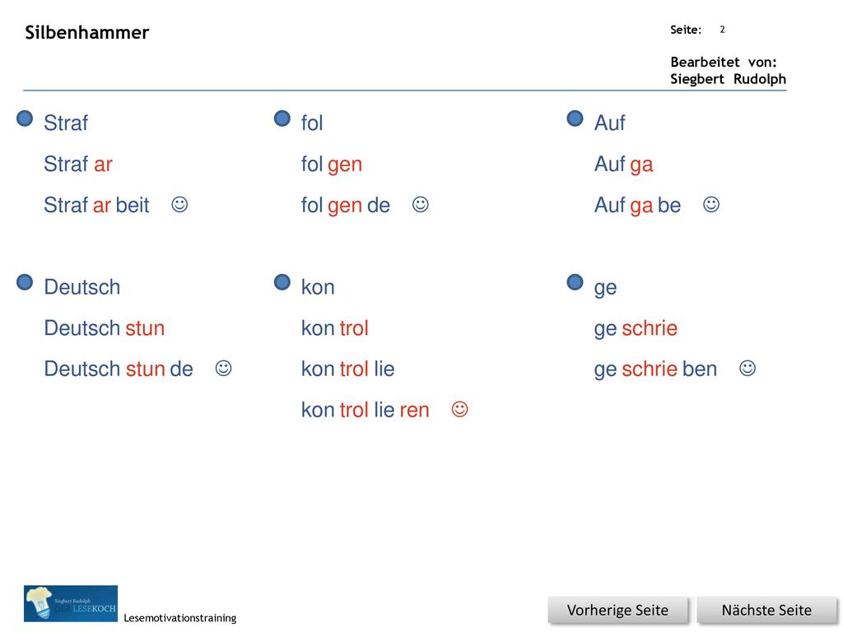This screenshot has width=843, height=632.
Task: Click the blue bullet beside Auf
Action: [x=575, y=118]
